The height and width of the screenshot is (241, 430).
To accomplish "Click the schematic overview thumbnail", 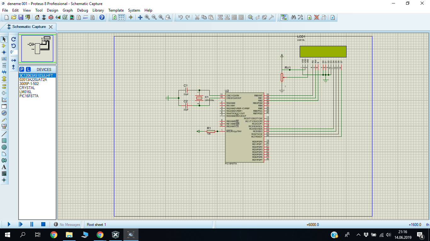I will coord(37,48).
